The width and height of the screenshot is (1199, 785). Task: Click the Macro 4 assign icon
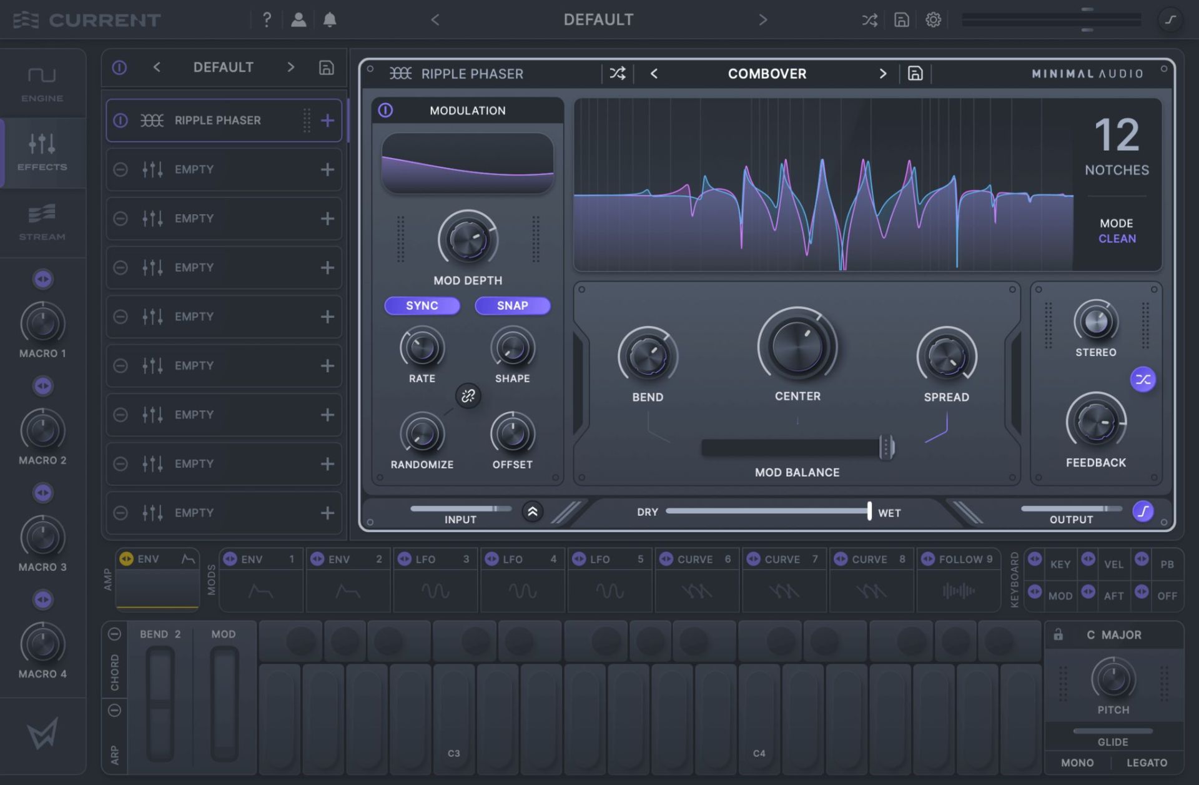click(x=43, y=600)
